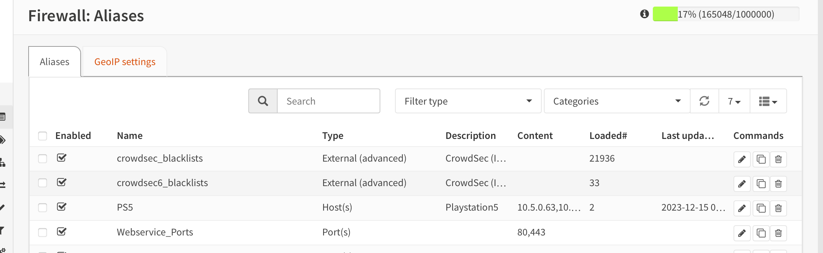The width and height of the screenshot is (823, 253).
Task: Edit the Webservice_Ports alias
Action: click(742, 233)
